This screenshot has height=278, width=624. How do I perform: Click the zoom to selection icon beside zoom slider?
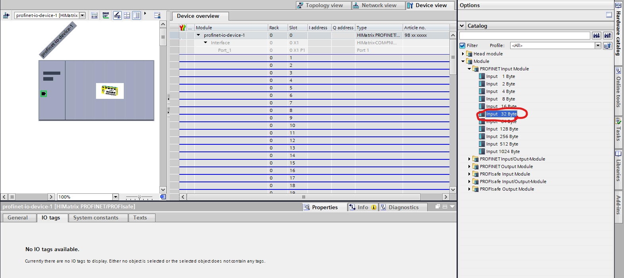pyautogui.click(x=163, y=197)
